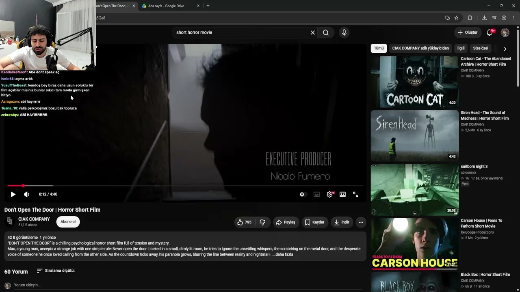This screenshot has height=292, width=520.
Task: Like the video with thumbs up
Action: click(244, 222)
